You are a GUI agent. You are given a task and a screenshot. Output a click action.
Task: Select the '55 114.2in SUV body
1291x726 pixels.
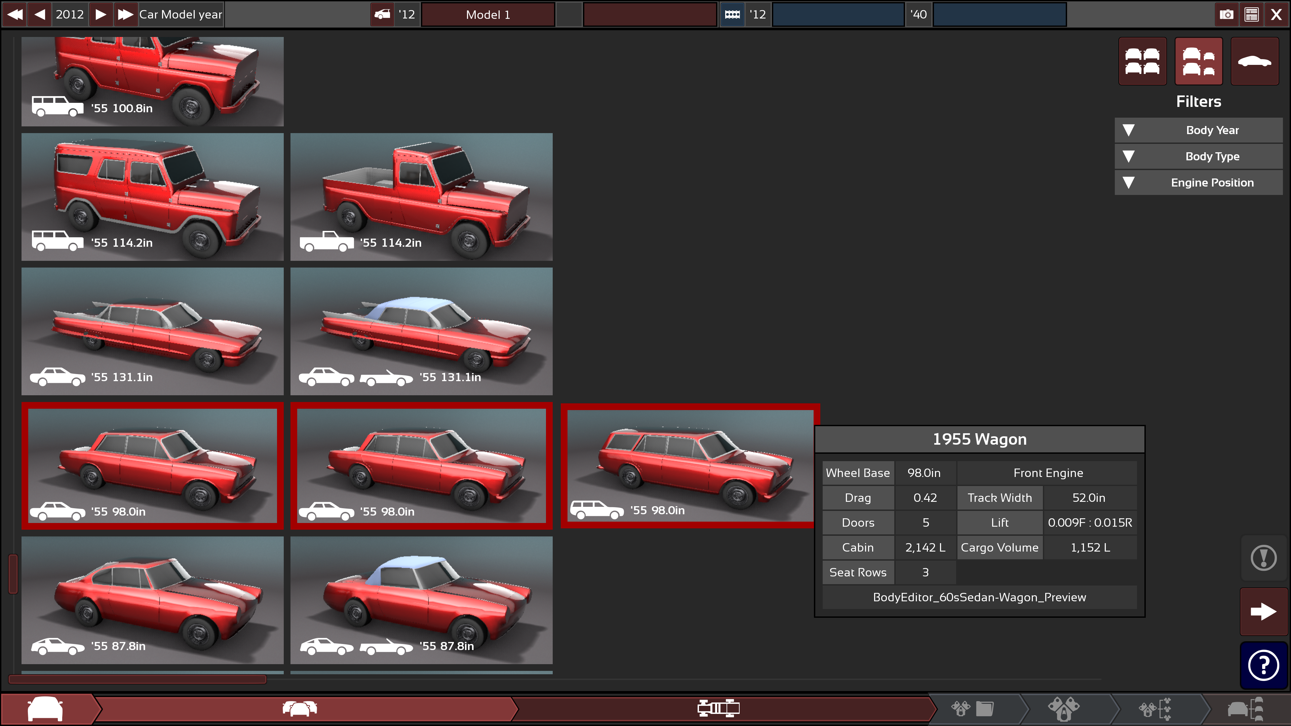click(152, 196)
